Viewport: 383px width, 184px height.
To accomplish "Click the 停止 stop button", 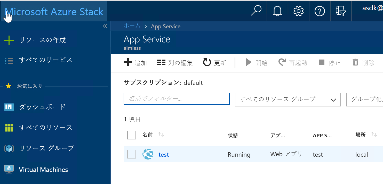I will click(330, 63).
